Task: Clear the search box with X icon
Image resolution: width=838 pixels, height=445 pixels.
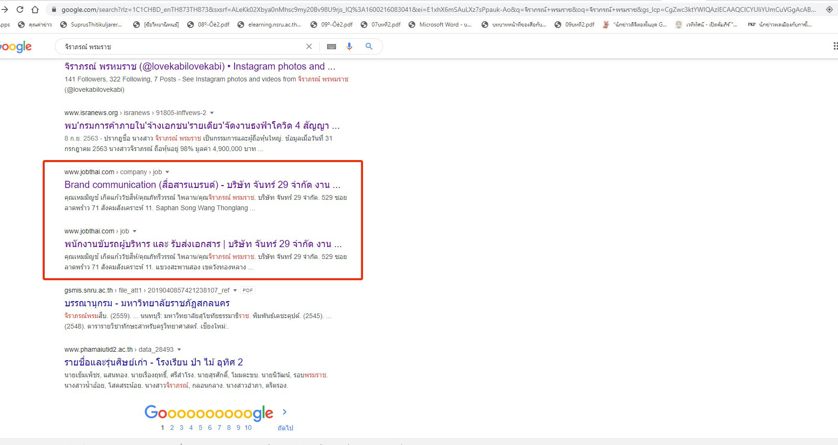Action: click(x=309, y=46)
